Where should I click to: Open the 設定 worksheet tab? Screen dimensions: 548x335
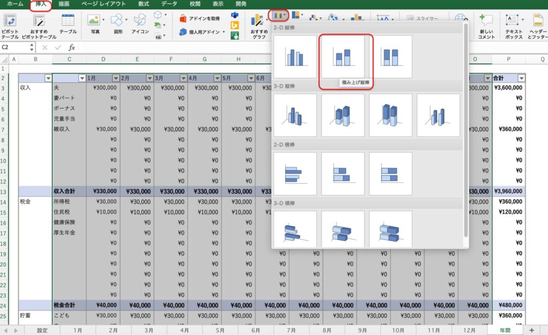point(42,330)
